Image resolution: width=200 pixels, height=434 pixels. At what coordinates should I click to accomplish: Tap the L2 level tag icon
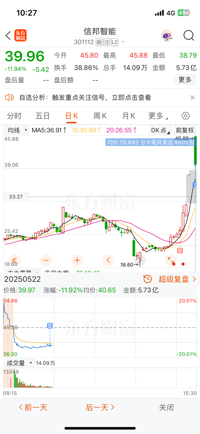tap(115, 42)
